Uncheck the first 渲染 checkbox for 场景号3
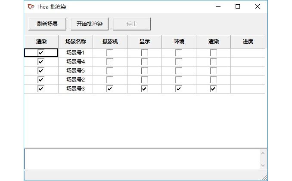 (41, 89)
